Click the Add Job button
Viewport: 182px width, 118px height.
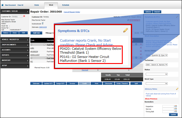[37, 33]
